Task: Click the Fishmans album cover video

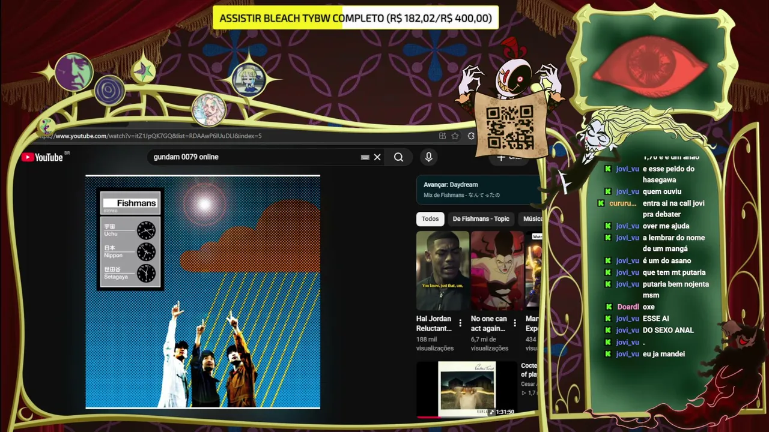Action: coord(203,292)
